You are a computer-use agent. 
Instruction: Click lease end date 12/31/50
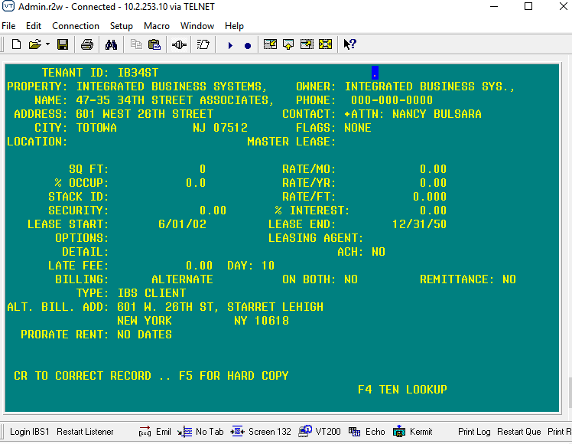419,224
